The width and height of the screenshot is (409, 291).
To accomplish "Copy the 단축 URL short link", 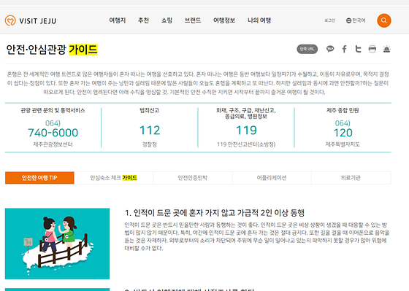I will [x=307, y=49].
